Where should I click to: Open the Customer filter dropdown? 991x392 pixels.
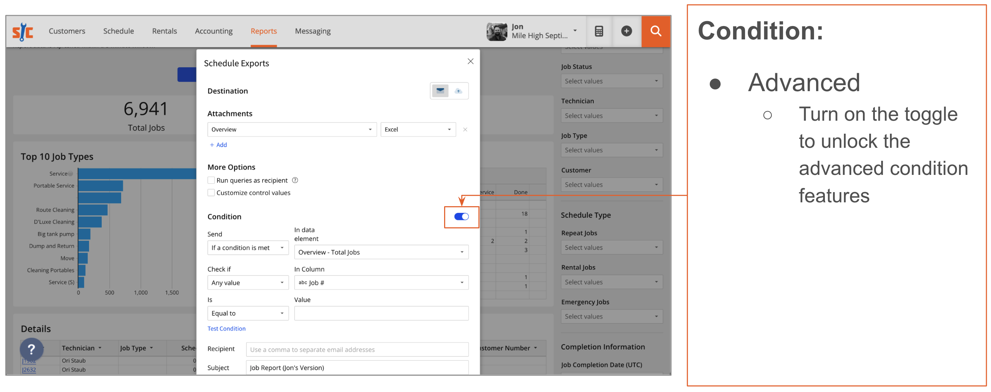611,185
